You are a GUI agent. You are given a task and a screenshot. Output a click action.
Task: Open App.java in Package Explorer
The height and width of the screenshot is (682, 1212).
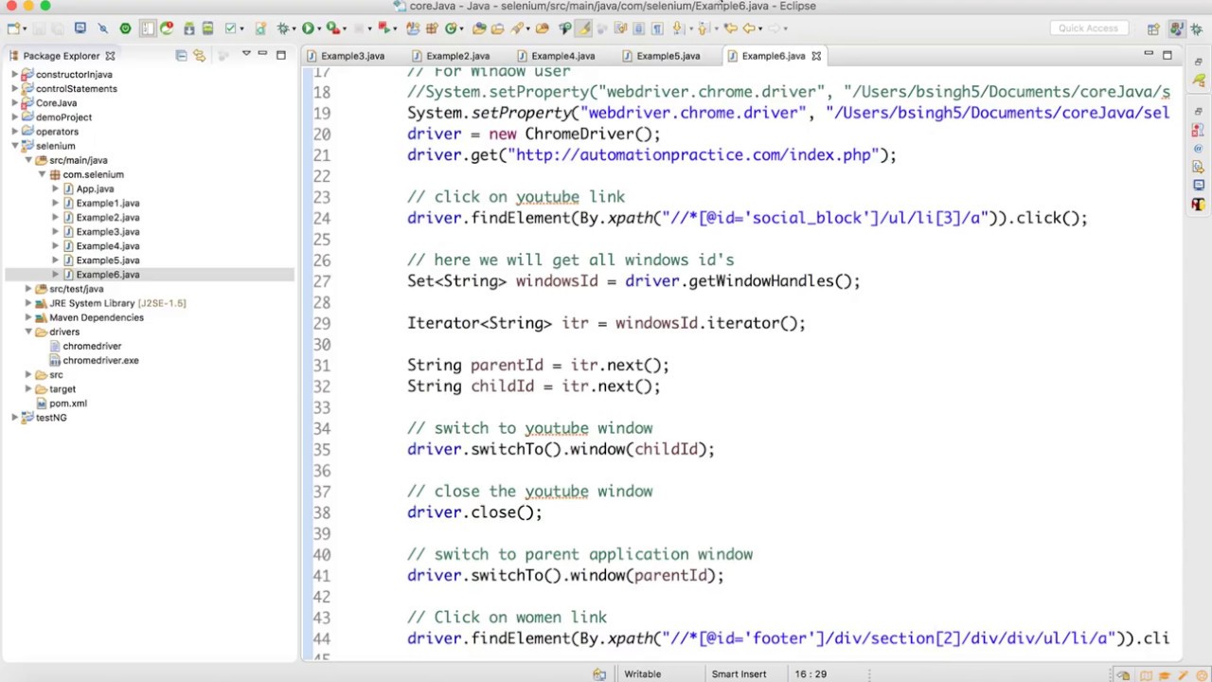point(95,188)
